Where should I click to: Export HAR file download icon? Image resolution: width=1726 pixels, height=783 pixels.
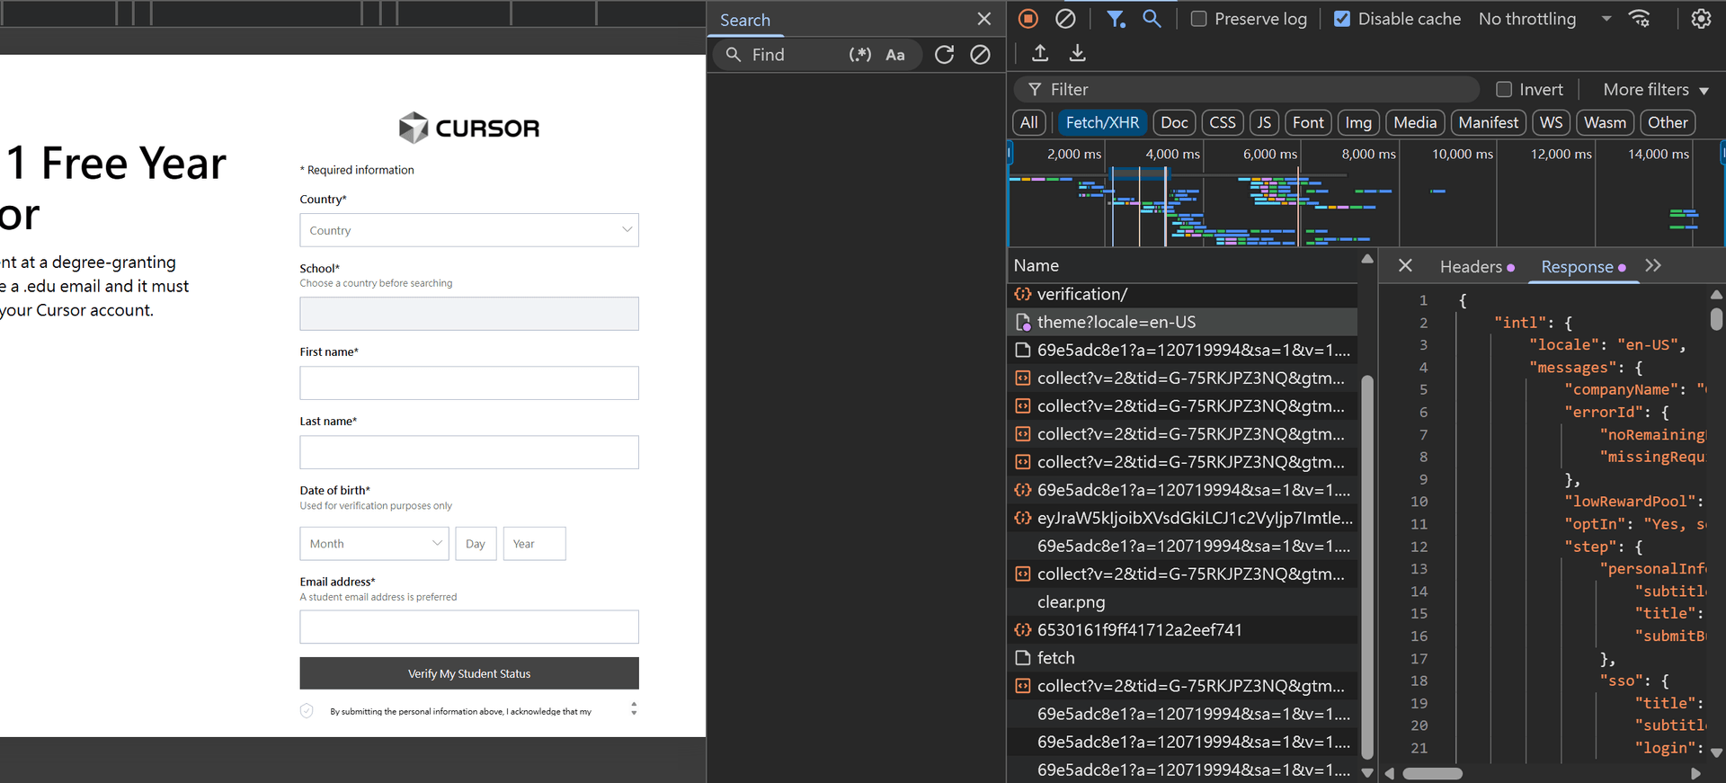1077,53
